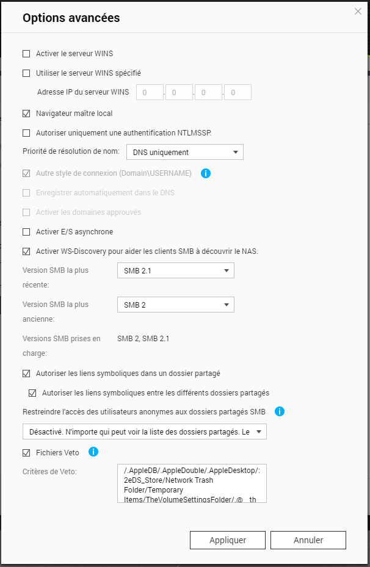370x567 pixels.
Task: Enable the Activer le serveur WINS checkbox
Action: 26,54
